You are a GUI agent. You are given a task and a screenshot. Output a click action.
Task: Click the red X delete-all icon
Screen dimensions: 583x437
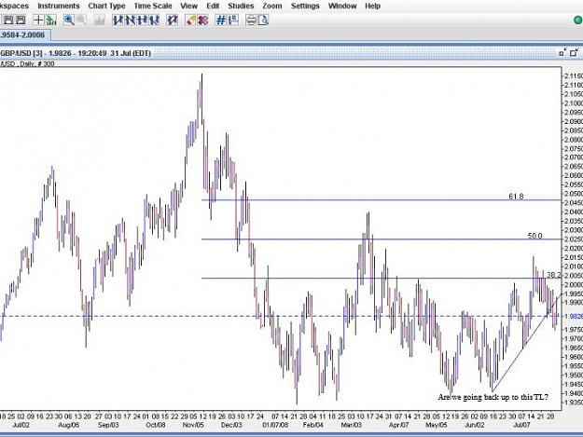202,20
